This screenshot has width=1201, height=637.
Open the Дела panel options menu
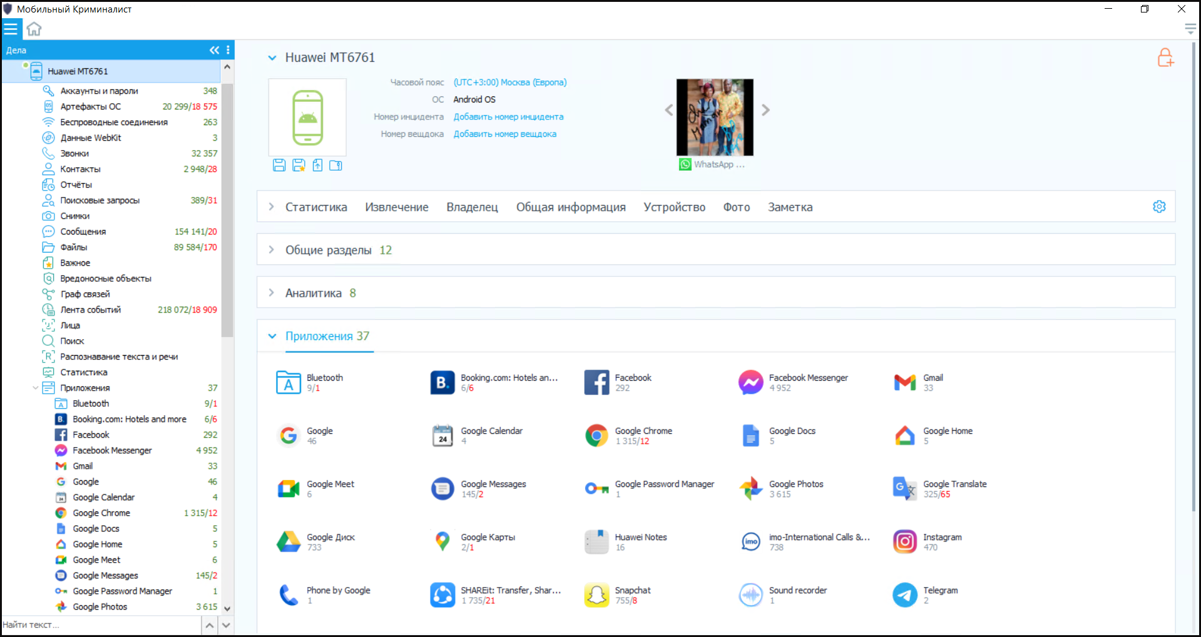point(228,50)
